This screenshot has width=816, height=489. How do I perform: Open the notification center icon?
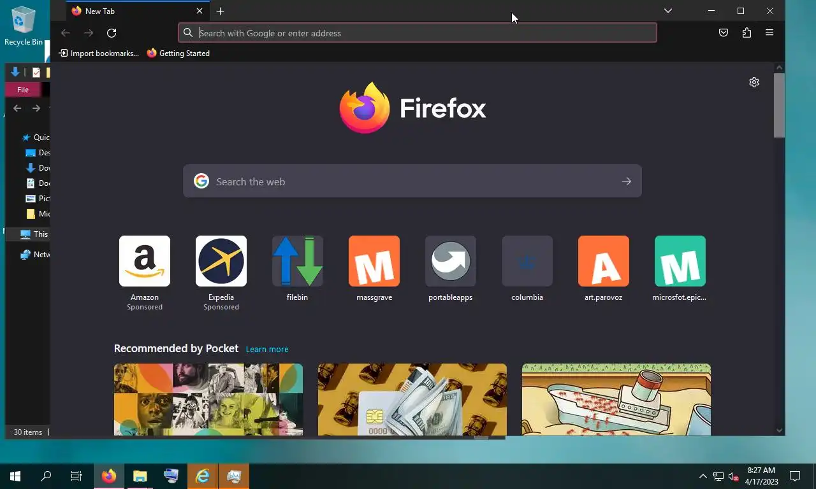pos(795,476)
